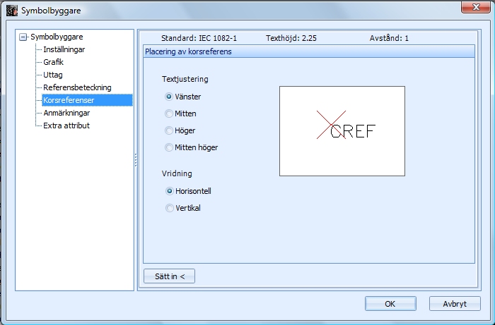Click the Symbolbyggare title bar app icon
This screenshot has height=325, width=495.
pyautogui.click(x=12, y=11)
